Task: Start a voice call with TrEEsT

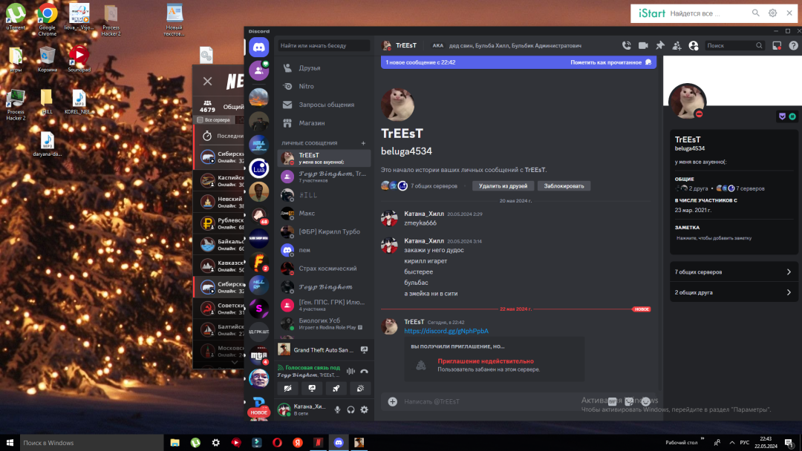Action: click(626, 46)
